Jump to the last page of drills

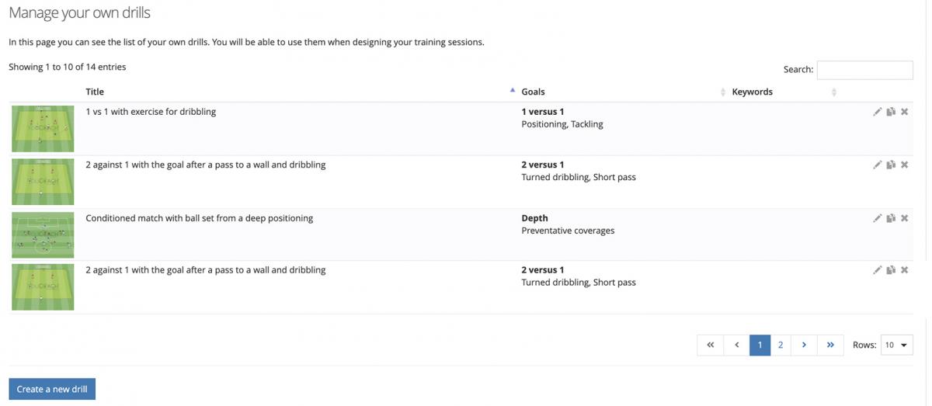point(830,345)
